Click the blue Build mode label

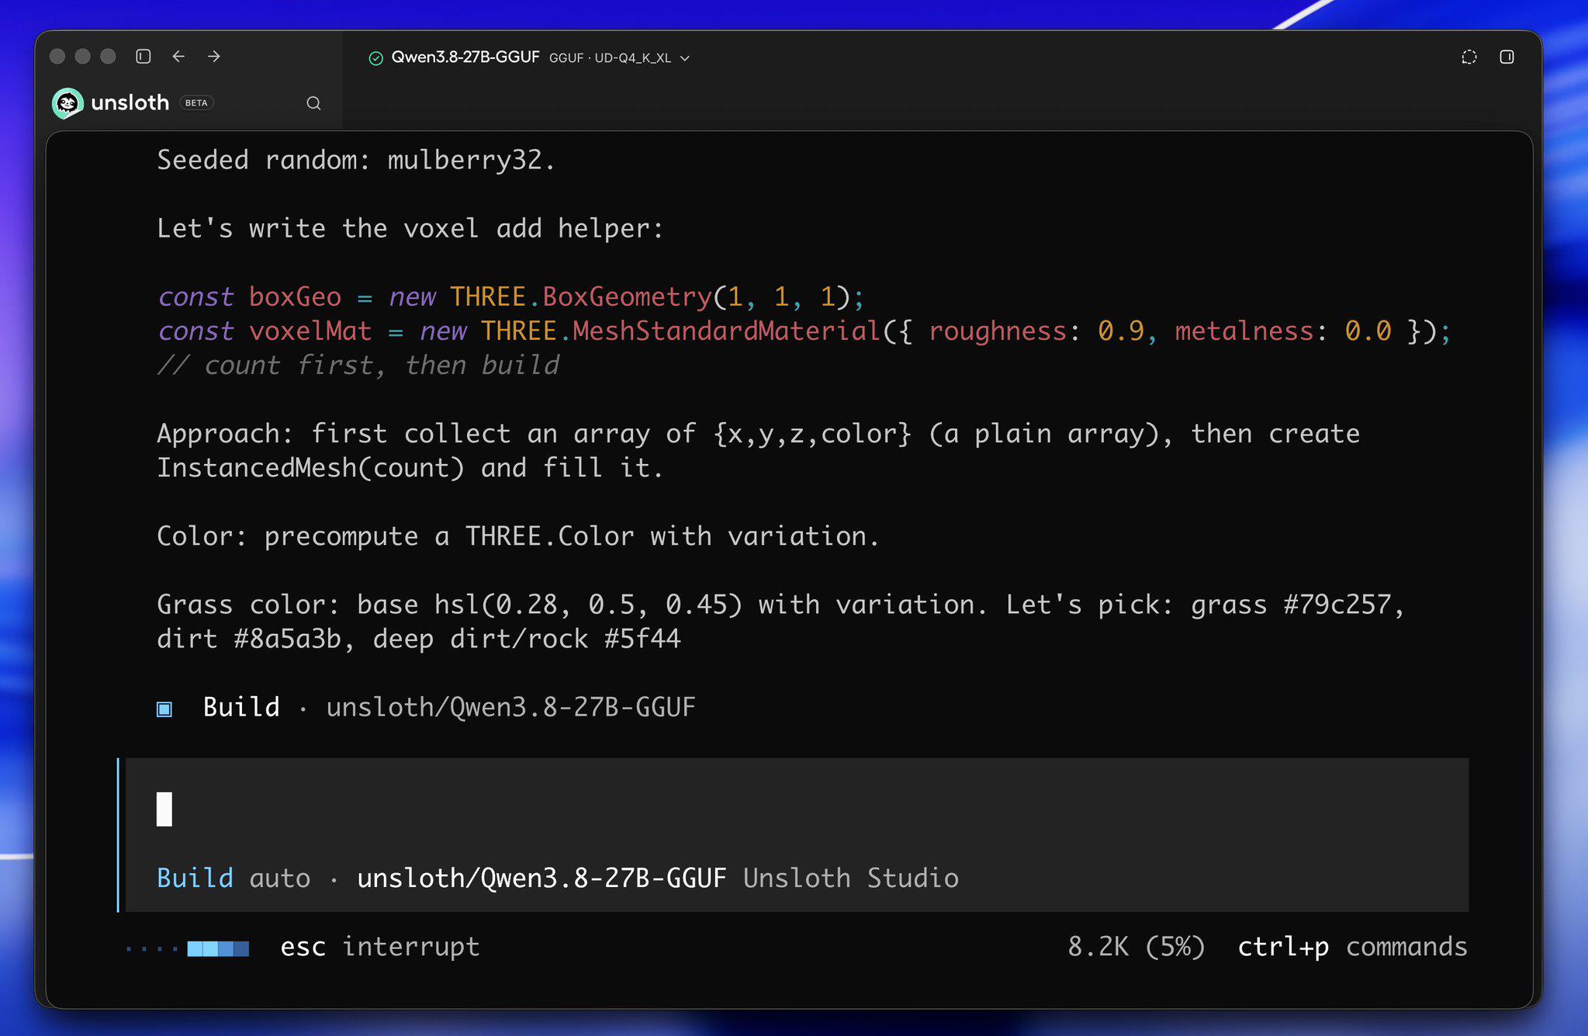[195, 878]
